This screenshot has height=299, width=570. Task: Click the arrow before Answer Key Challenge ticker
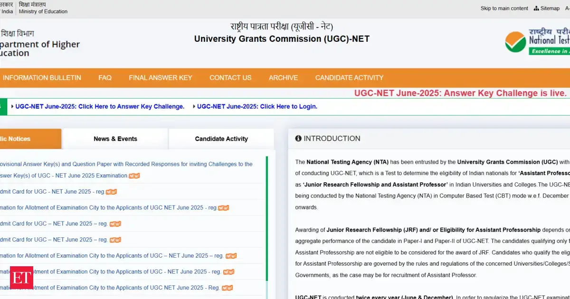[12, 106]
